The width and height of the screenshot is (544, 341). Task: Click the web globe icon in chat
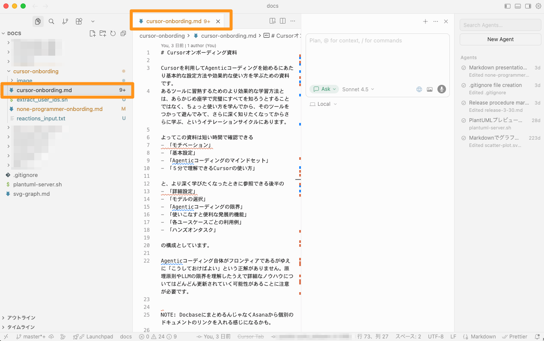pyautogui.click(x=419, y=89)
